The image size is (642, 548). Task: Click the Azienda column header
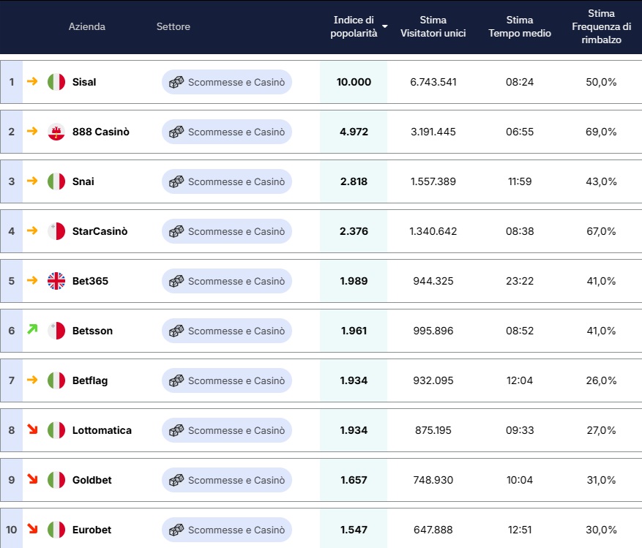pos(87,26)
